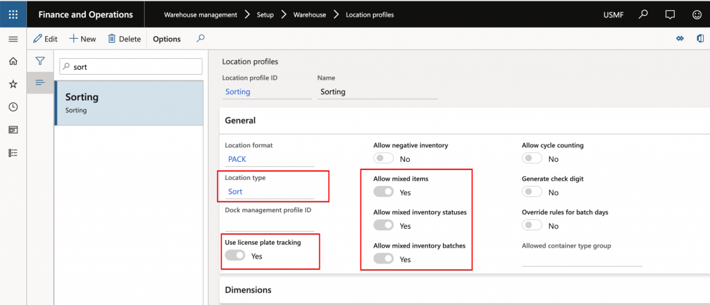Image resolution: width=710 pixels, height=305 pixels.
Task: Open the app launcher waffle icon
Action: tap(13, 15)
